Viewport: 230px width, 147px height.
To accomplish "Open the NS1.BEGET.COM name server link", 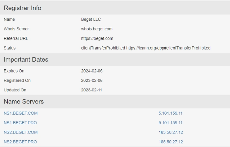I will point(21,113).
